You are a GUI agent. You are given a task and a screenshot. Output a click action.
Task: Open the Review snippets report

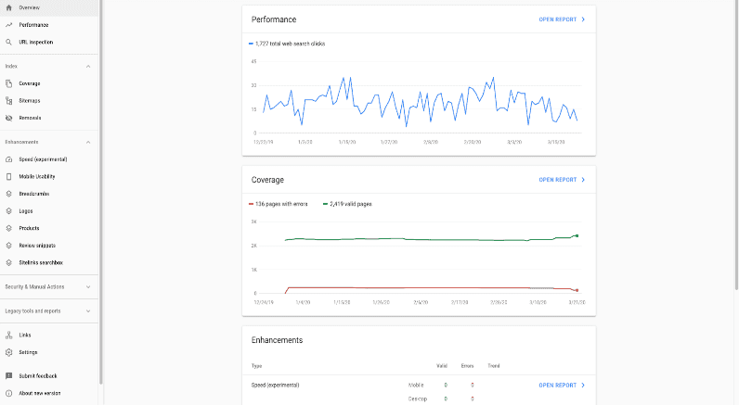37,246
